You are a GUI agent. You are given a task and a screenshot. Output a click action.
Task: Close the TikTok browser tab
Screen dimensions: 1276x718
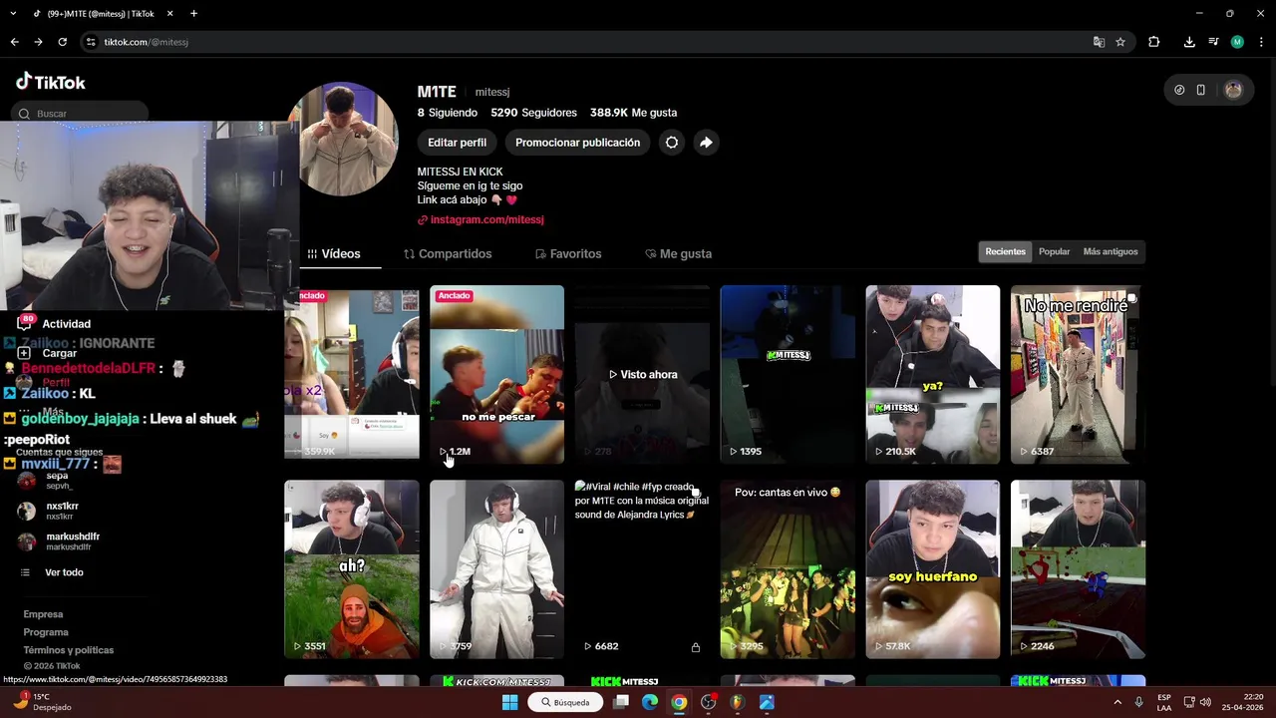click(x=169, y=14)
